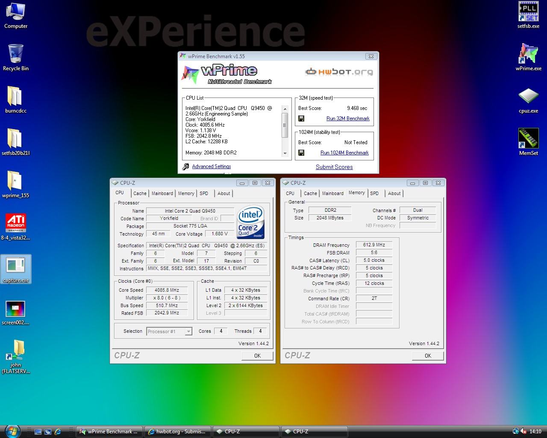547x438 pixels.
Task: Switch to Cache tab in left CPU-Z
Action: tap(140, 193)
